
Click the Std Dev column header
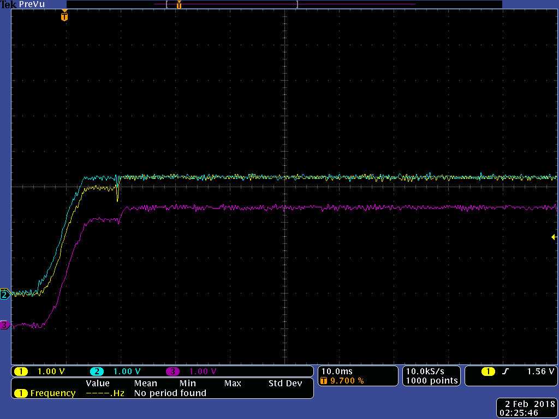point(285,384)
